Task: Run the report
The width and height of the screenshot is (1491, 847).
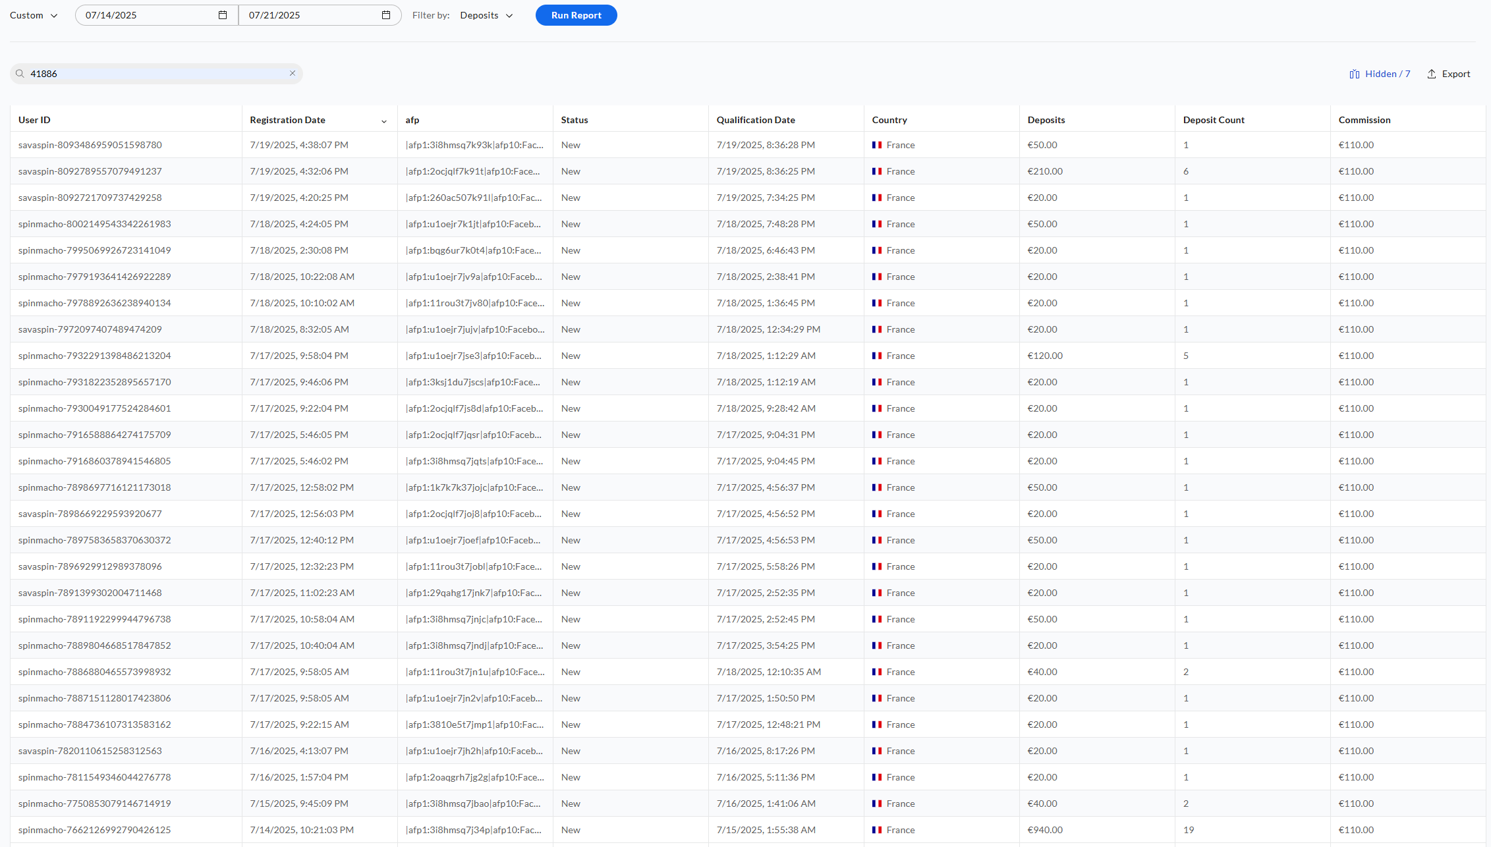Action: [x=576, y=15]
